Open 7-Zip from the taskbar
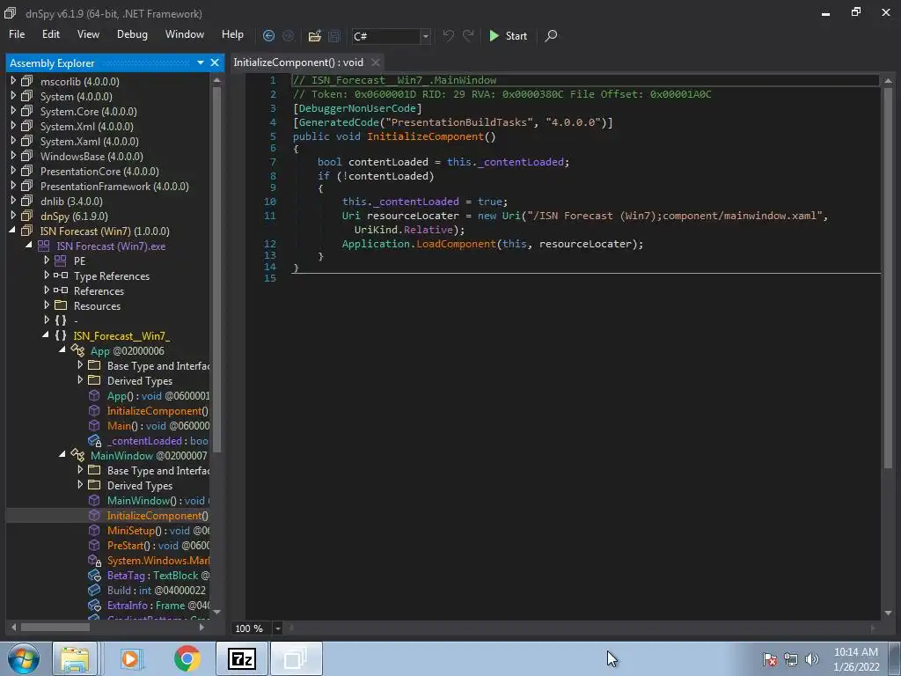 [x=241, y=658]
